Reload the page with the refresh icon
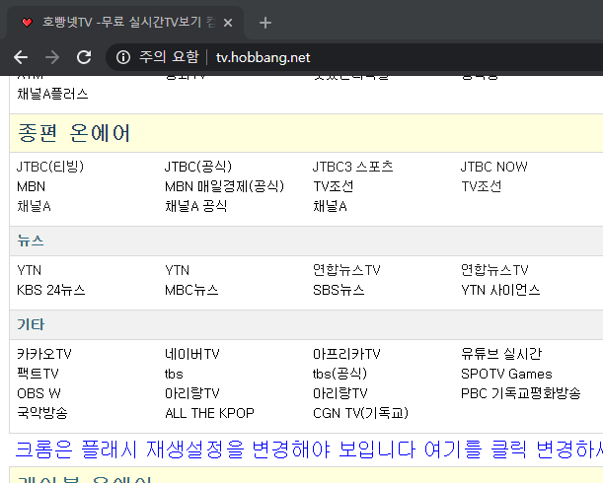Viewport: 603px width, 483px height. 84,57
